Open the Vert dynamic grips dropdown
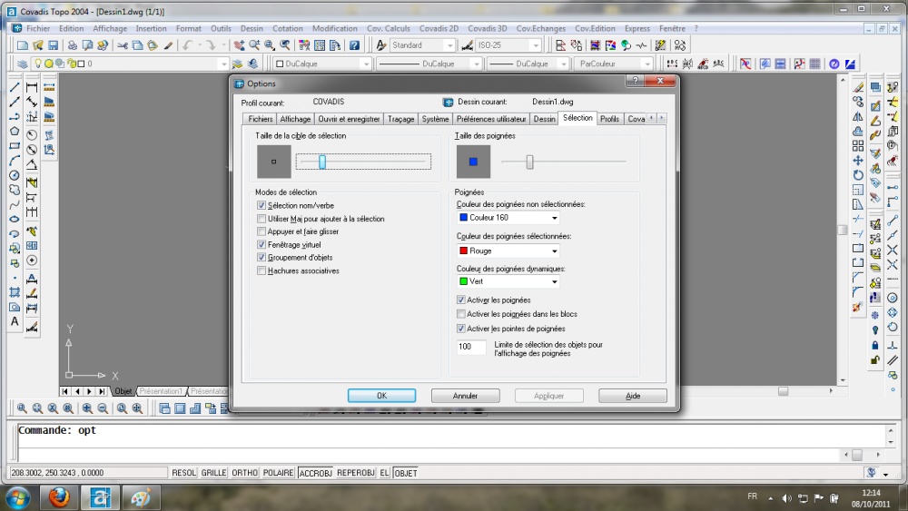 508,282
